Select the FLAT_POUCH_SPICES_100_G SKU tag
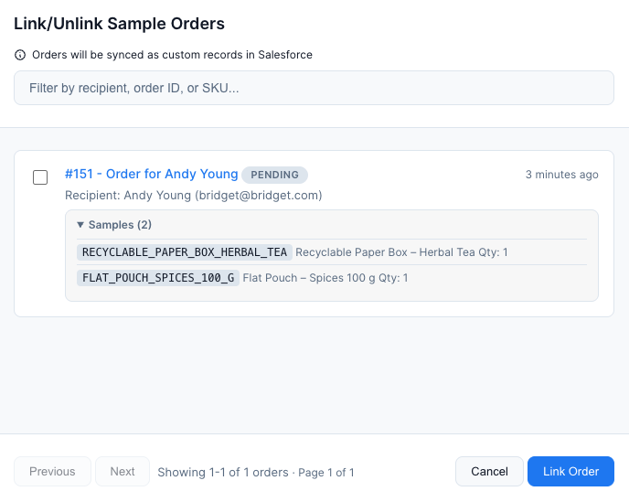 (x=158, y=278)
